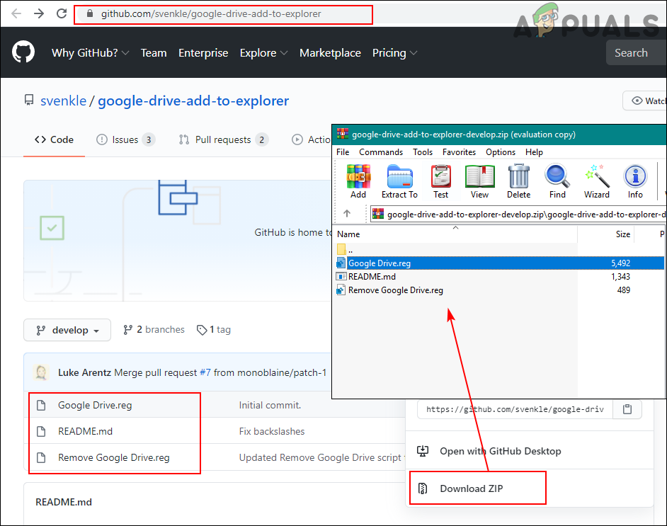The width and height of the screenshot is (667, 526).
Task: Click the GitHub Search field
Action: pyautogui.click(x=637, y=52)
